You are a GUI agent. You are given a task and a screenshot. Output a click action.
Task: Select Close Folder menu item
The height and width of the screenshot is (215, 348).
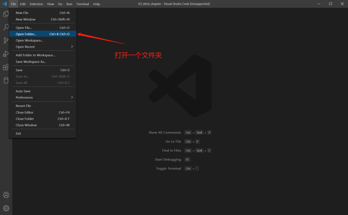(x=25, y=119)
